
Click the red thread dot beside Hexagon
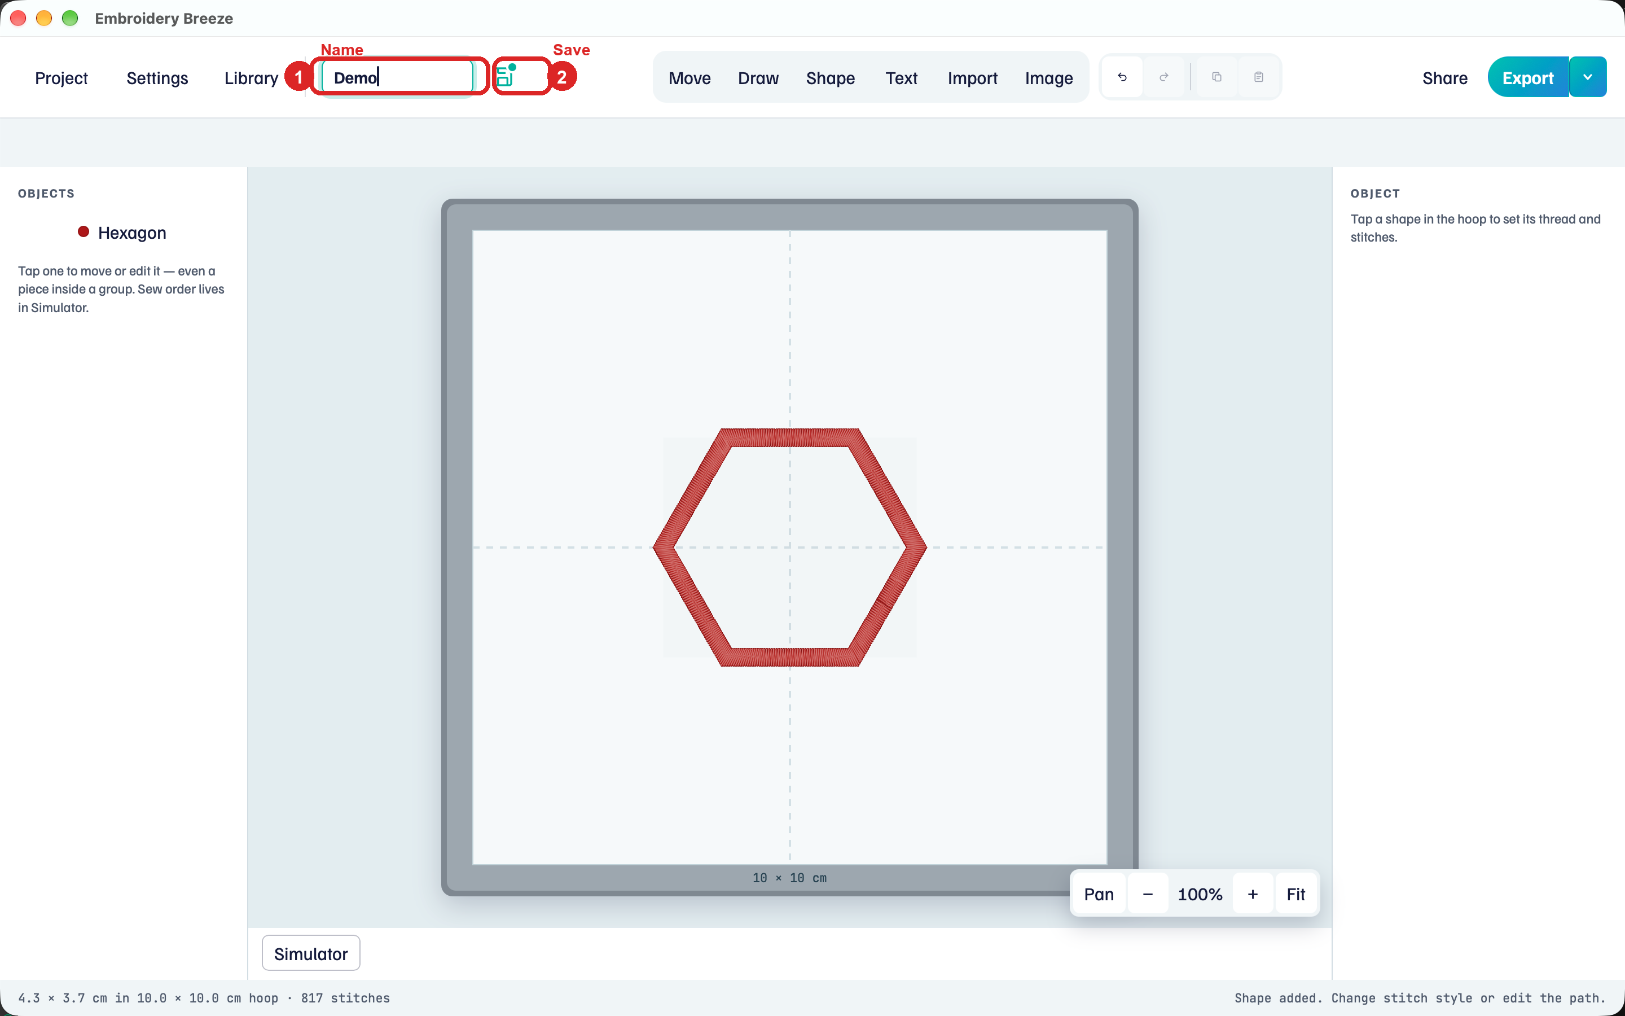coord(84,232)
